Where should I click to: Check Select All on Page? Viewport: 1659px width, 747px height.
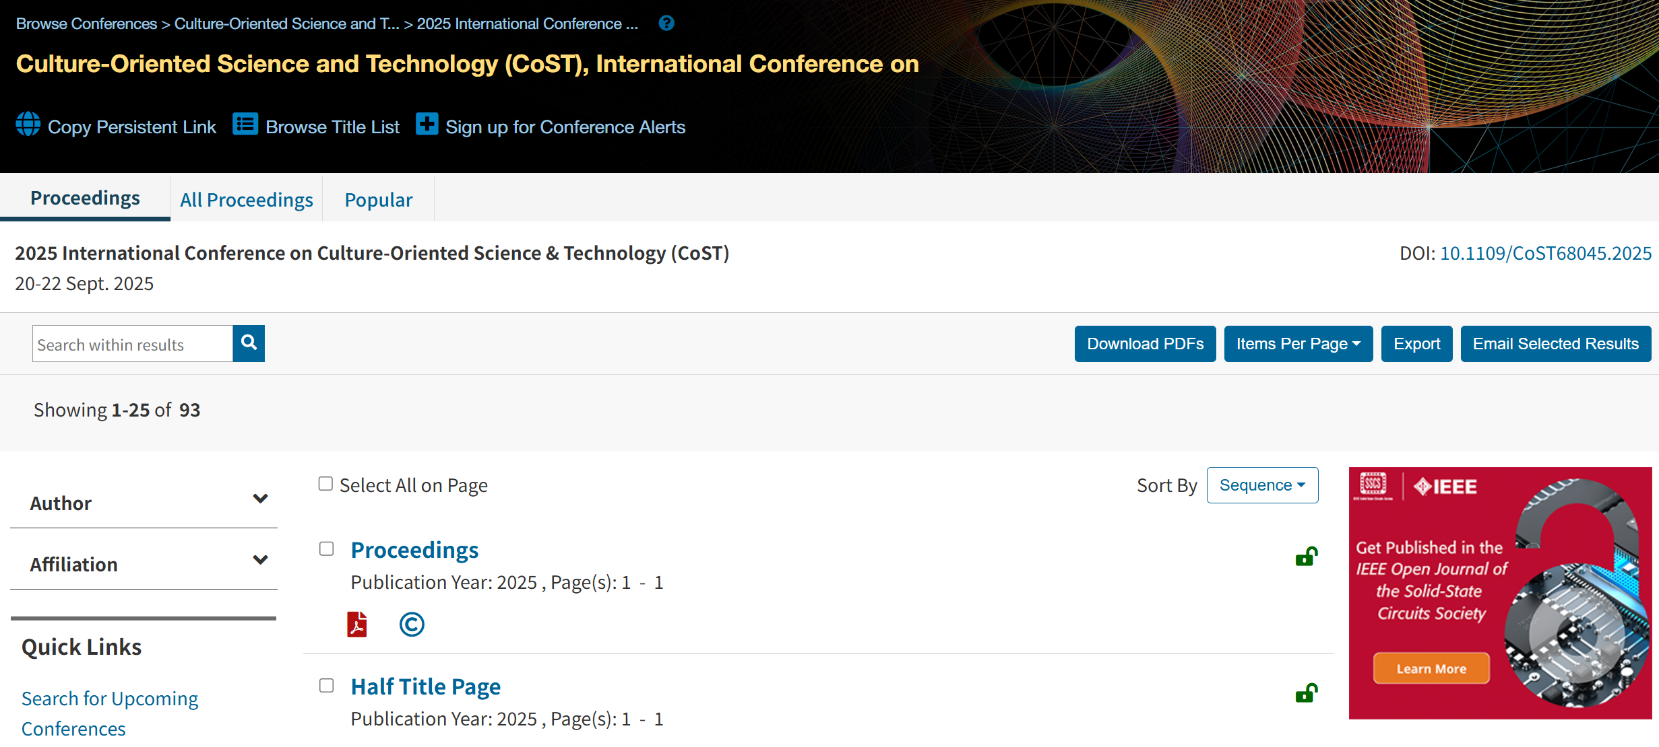325,484
